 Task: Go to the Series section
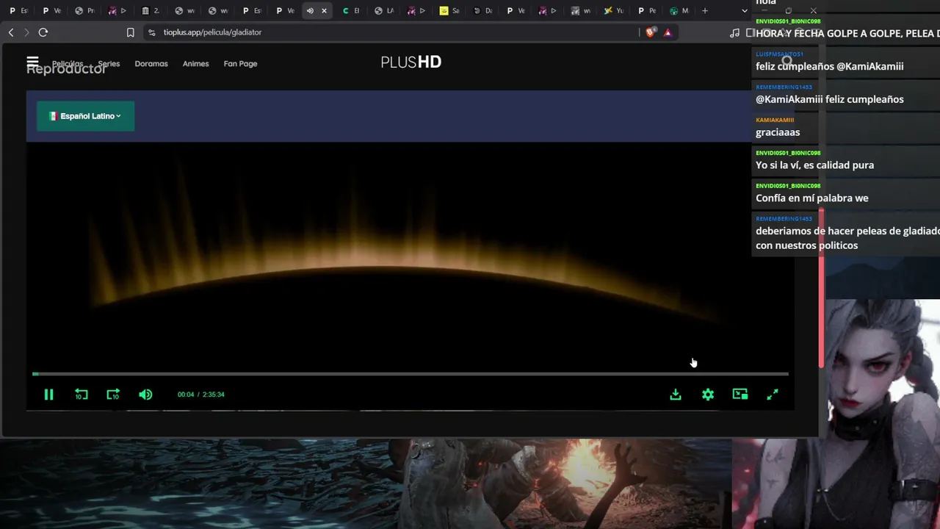point(109,64)
